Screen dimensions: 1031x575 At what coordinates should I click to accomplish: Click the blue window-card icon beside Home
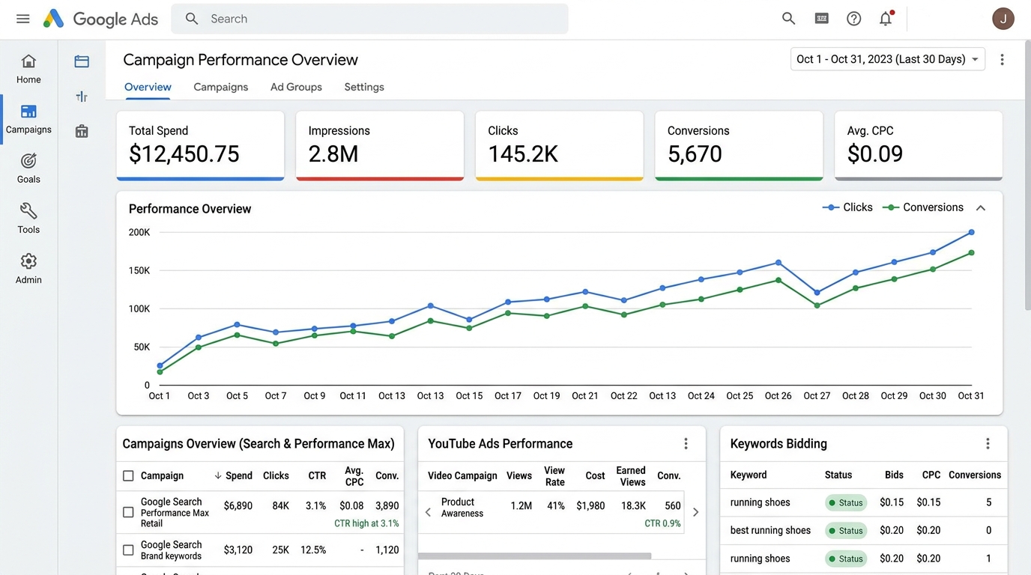(82, 61)
